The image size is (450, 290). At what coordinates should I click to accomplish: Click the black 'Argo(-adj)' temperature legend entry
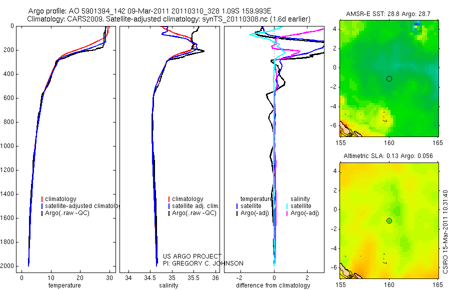(x=252, y=213)
